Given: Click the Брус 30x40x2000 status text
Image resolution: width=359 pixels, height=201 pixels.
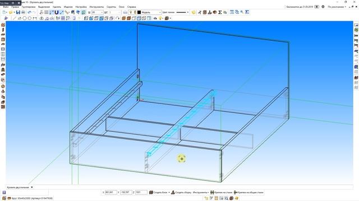Looking at the screenshot, I should (32, 198).
